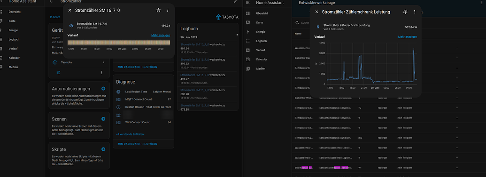Click Energie lightning icon in Entwicklerwerkzeuge window sidebar
486x177 pixels.
pos(247,32)
